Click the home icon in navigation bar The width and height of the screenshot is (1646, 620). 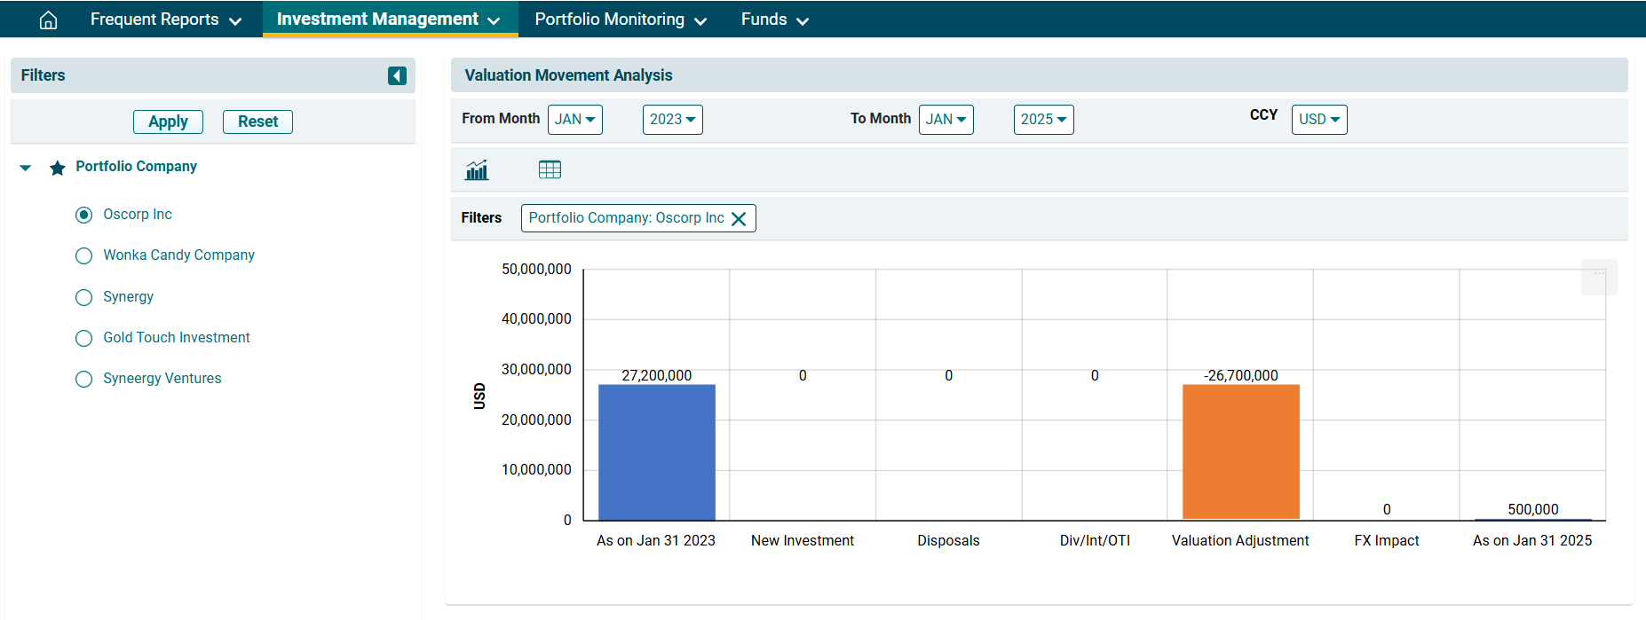pyautogui.click(x=49, y=20)
